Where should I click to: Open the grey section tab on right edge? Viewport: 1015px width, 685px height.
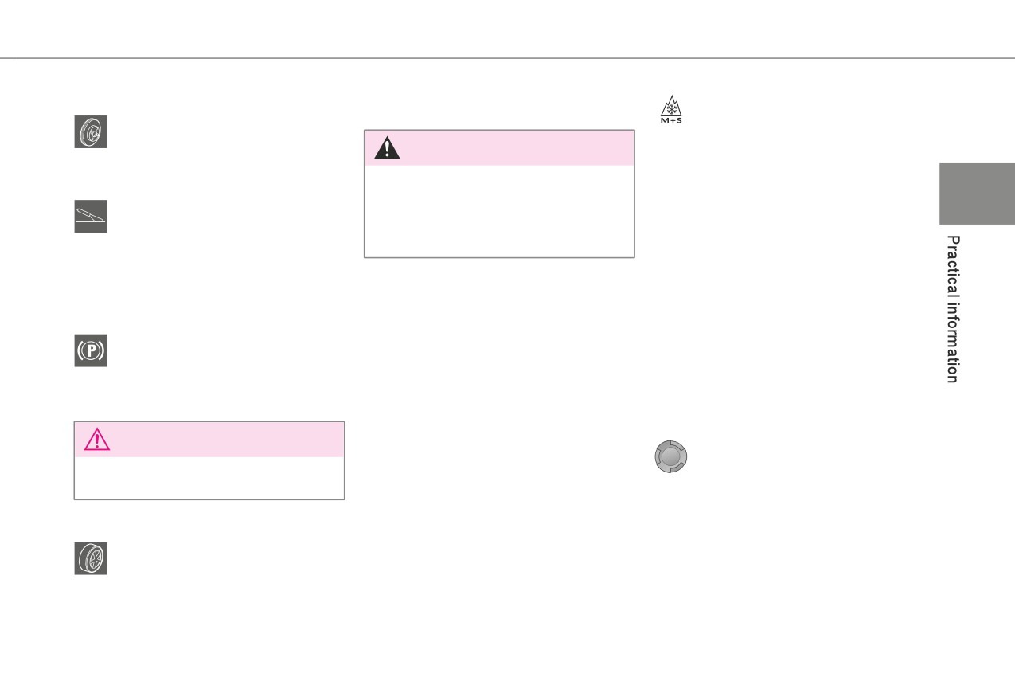977,194
